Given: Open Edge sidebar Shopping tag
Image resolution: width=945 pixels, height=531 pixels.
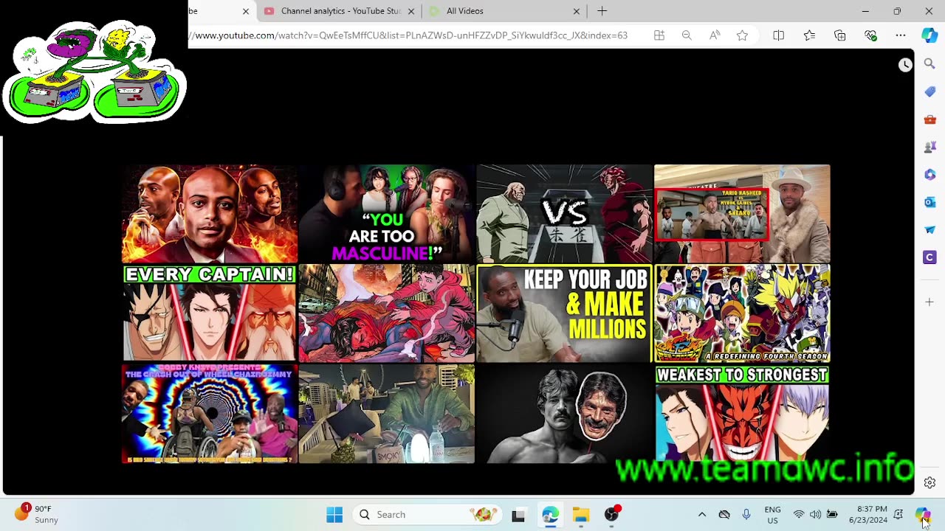Looking at the screenshot, I should click(929, 92).
